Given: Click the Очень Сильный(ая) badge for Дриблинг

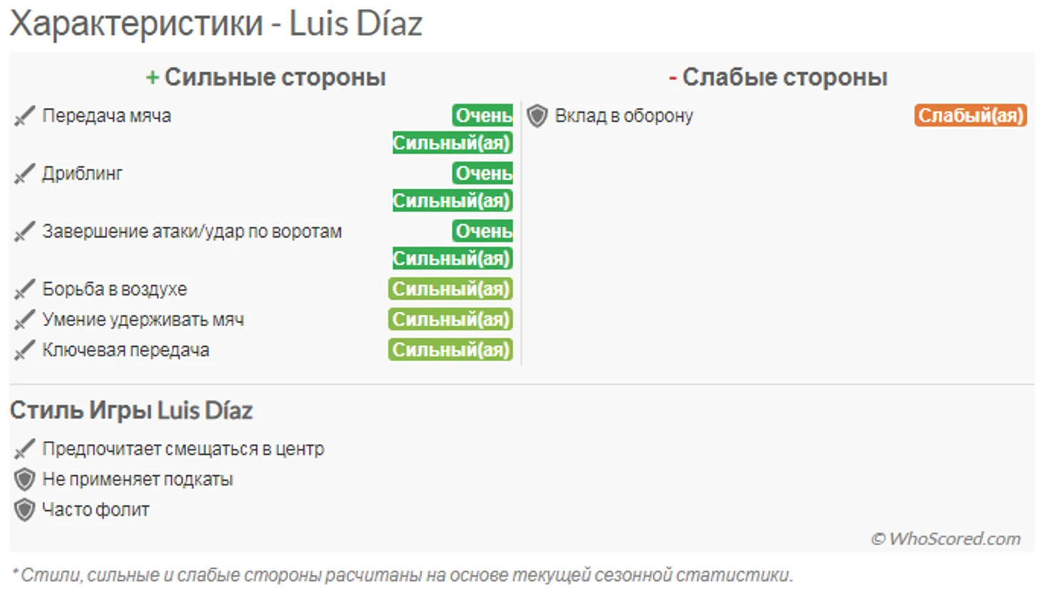Looking at the screenshot, I should [452, 187].
